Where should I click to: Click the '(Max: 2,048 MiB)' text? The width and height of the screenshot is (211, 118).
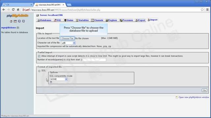109,38
